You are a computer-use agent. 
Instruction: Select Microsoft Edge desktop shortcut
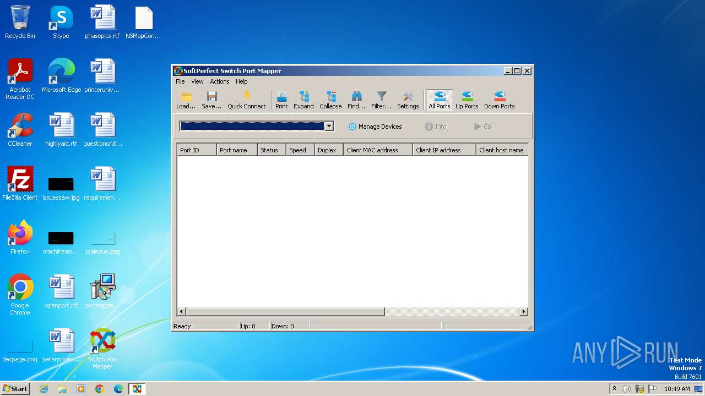pyautogui.click(x=61, y=76)
